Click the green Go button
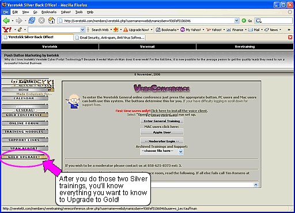The width and height of the screenshot is (295, 213). tap(247, 21)
